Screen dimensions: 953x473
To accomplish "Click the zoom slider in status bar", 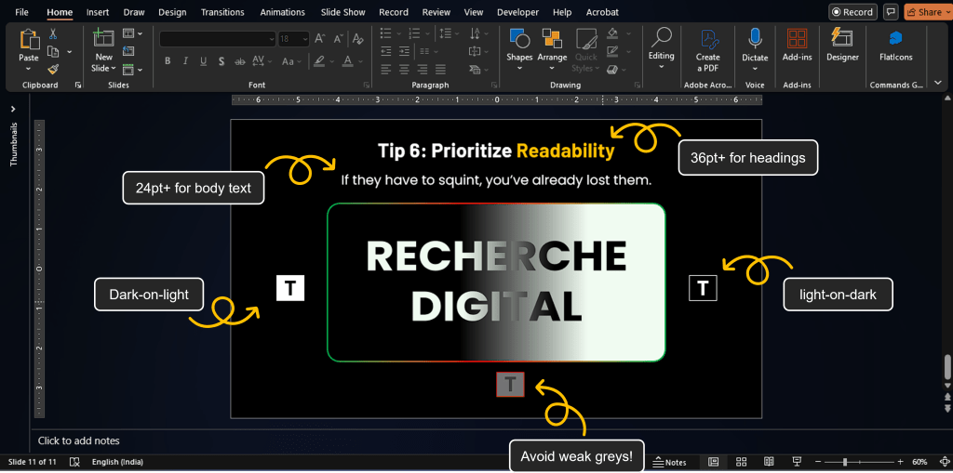I will click(845, 462).
